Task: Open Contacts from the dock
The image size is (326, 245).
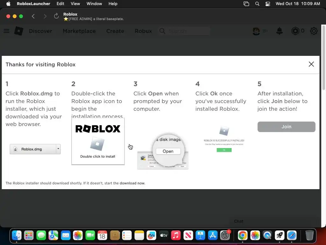Action: point(115,236)
